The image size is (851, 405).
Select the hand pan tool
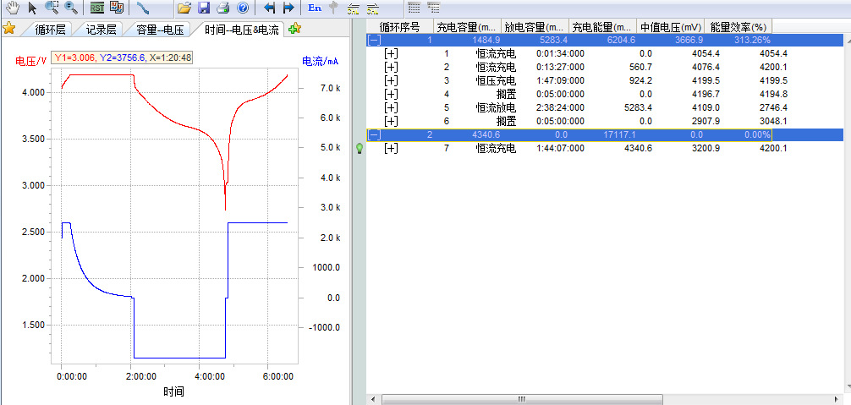[x=11, y=7]
